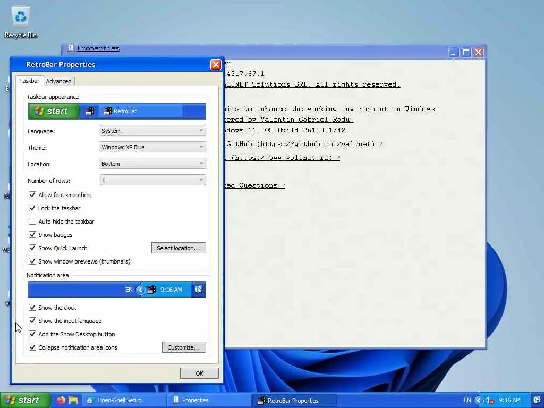
Task: Open the Language dropdown
Action: click(152, 131)
